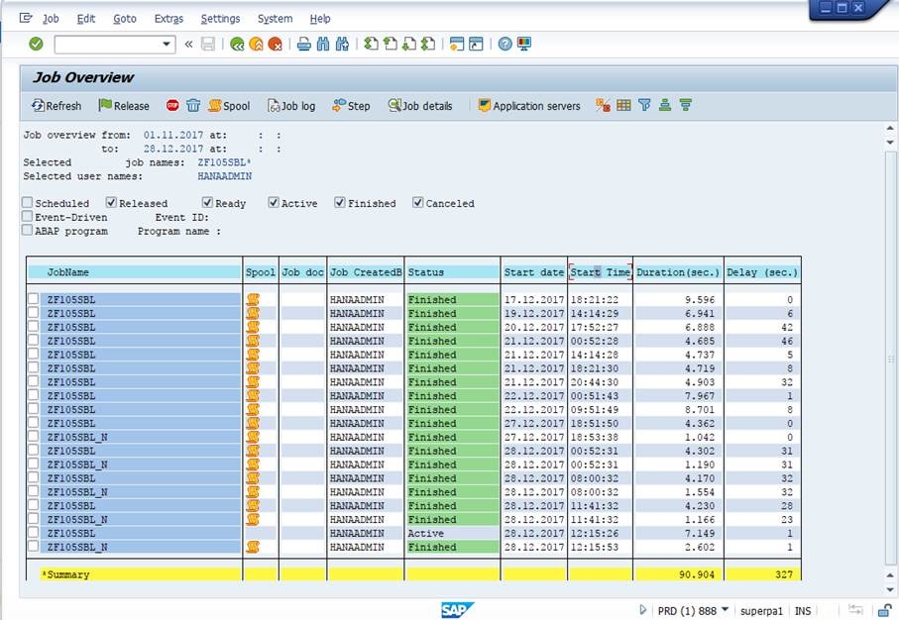Open the Edit menu
The image size is (899, 620).
tap(86, 19)
